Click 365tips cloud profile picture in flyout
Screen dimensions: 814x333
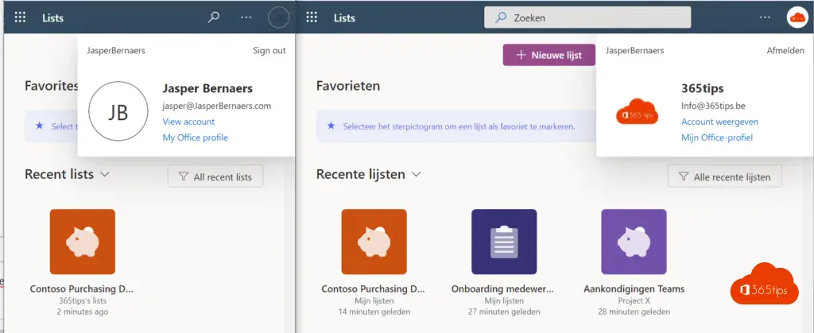tap(637, 112)
